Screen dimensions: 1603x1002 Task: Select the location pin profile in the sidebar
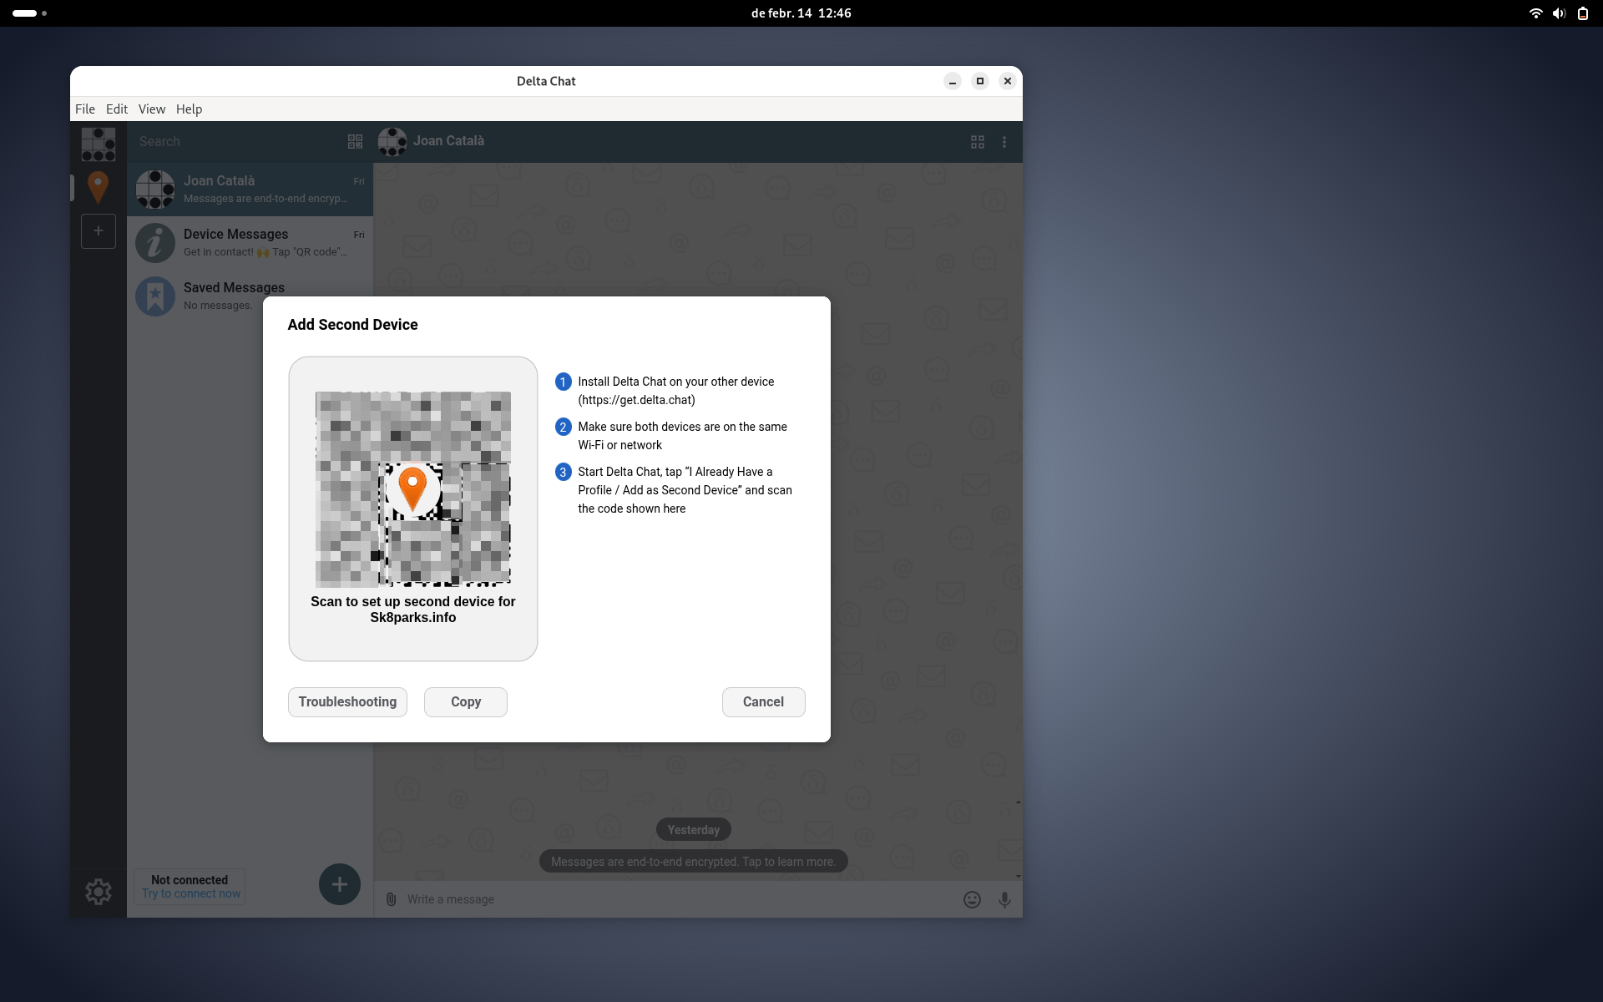(x=98, y=187)
